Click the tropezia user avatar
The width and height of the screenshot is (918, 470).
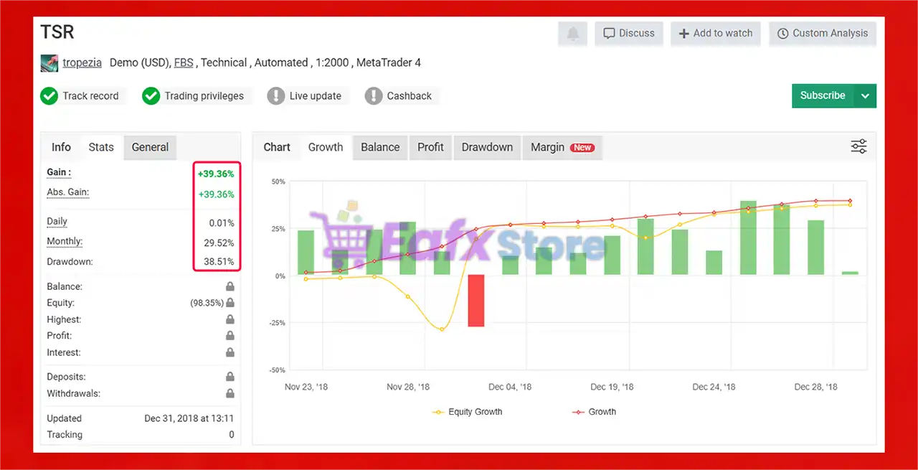point(49,62)
